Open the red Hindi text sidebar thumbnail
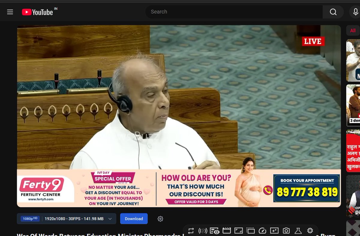The width and height of the screenshot is (360, 236). point(353,151)
